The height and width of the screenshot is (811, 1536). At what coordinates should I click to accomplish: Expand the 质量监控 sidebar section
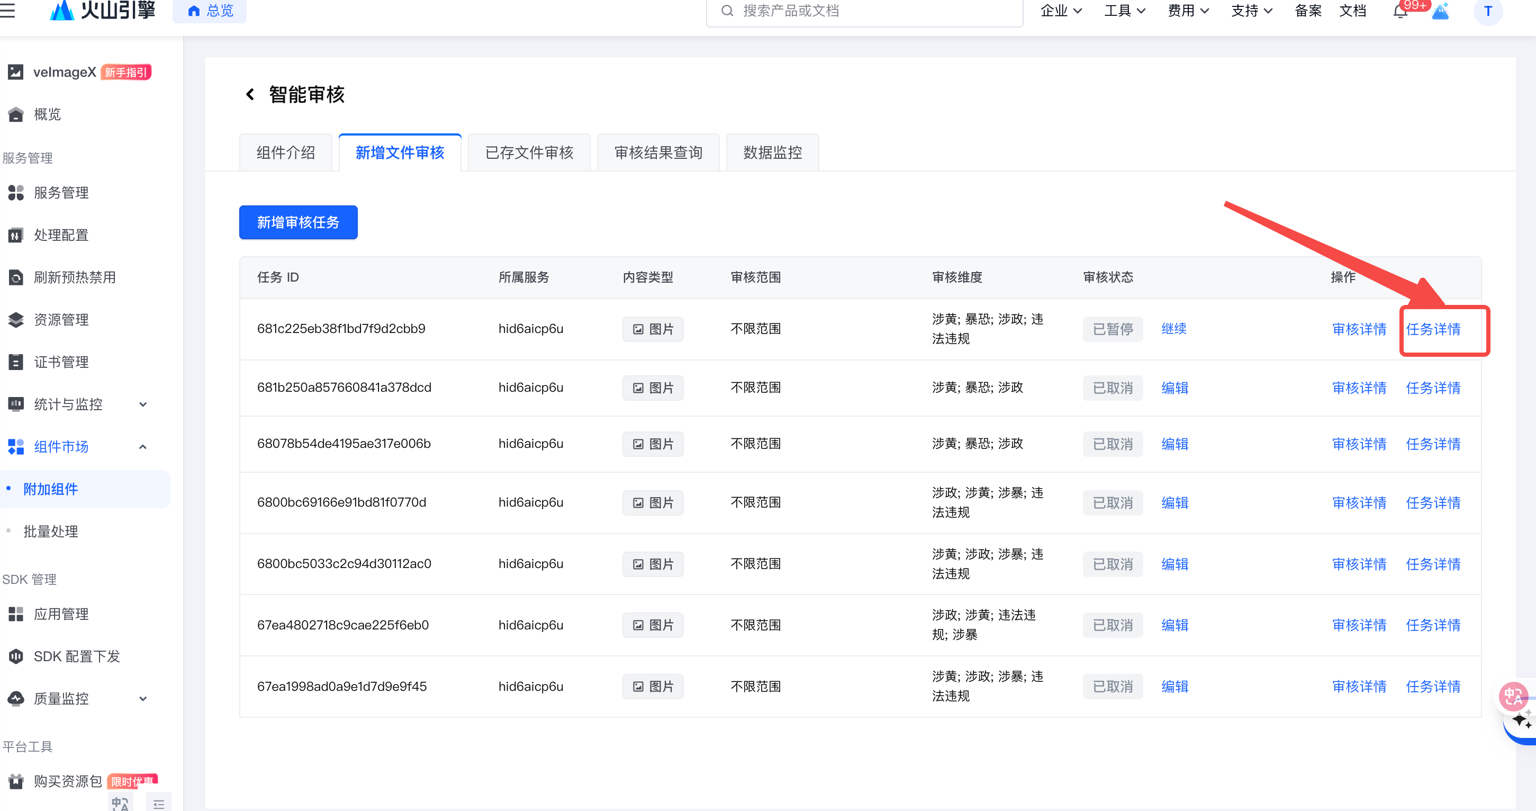(x=142, y=698)
